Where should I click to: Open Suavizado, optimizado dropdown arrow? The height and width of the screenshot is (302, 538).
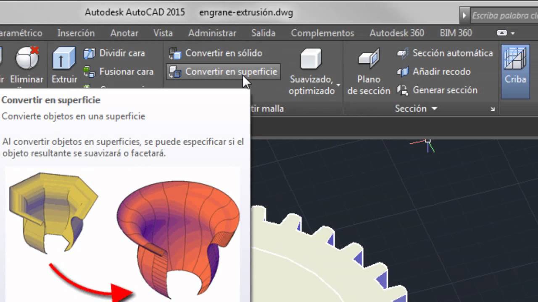click(x=338, y=86)
